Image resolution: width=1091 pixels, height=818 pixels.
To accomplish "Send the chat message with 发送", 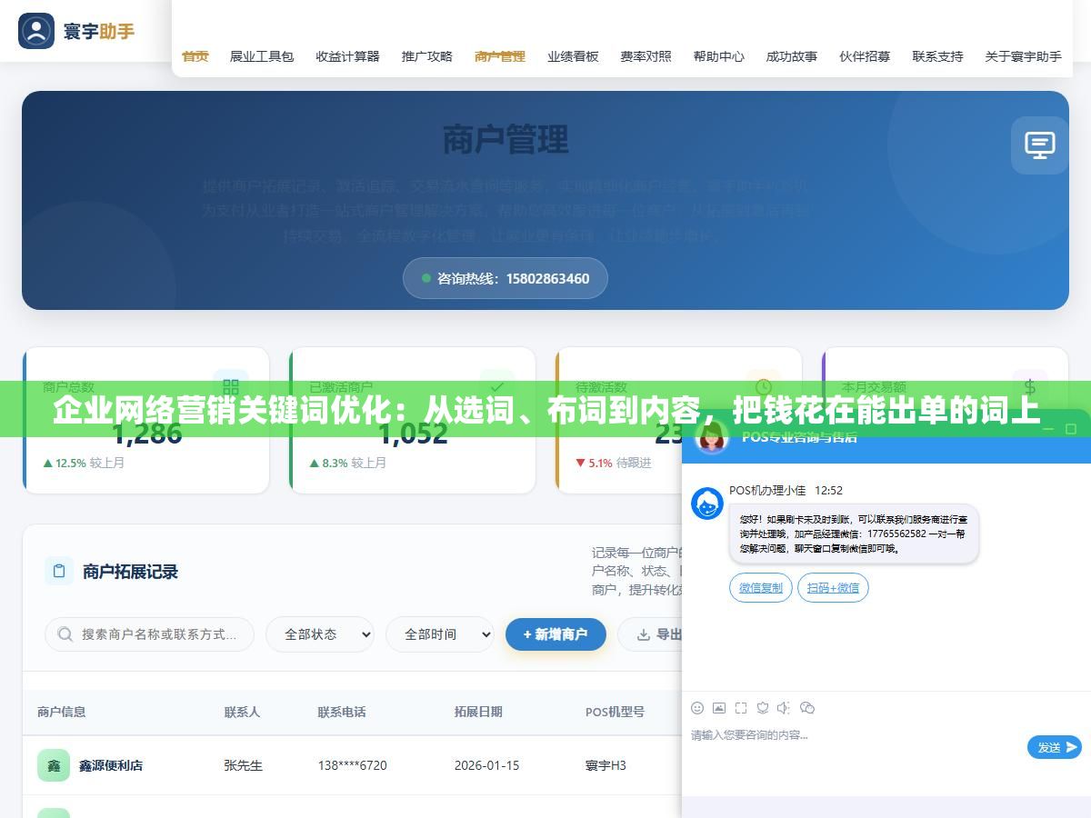I will tap(1055, 747).
